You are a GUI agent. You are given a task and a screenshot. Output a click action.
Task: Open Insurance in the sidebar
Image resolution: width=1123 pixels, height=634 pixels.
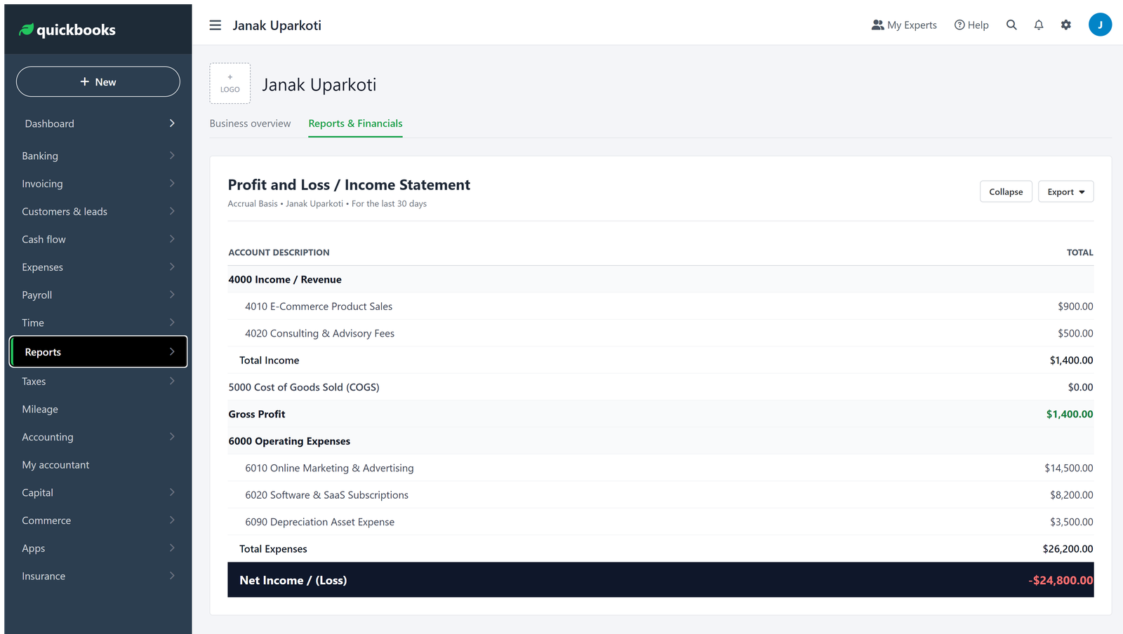click(x=98, y=576)
